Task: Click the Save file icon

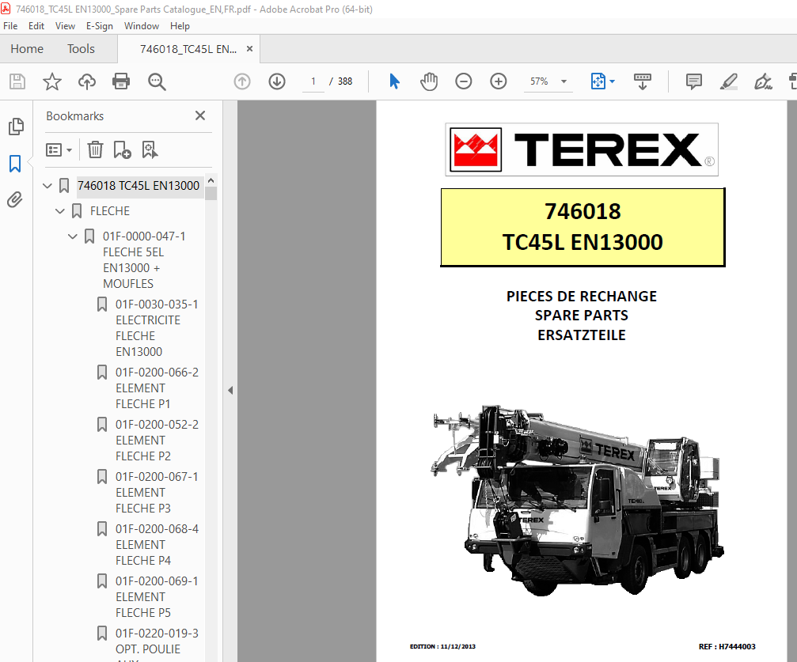Action: point(17,81)
